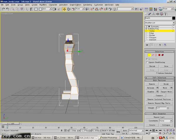
Task: Open reference coordinate View dropdown
Action: [80, 9]
